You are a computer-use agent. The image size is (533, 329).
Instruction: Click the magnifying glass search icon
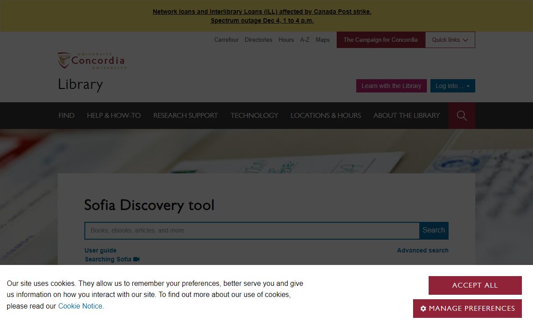pyautogui.click(x=461, y=116)
